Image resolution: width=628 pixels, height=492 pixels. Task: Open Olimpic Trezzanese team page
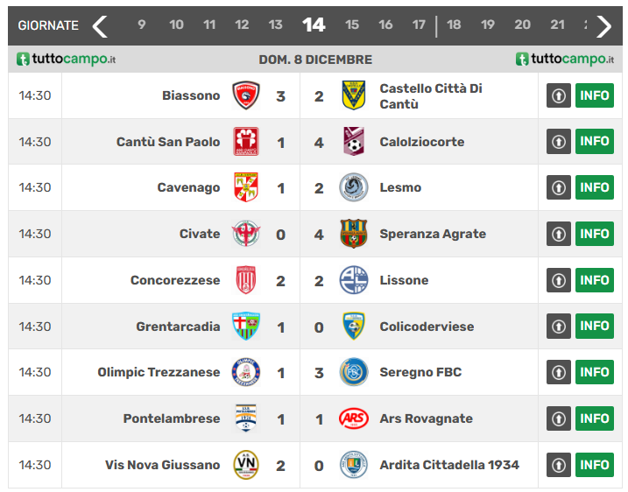[x=159, y=372]
